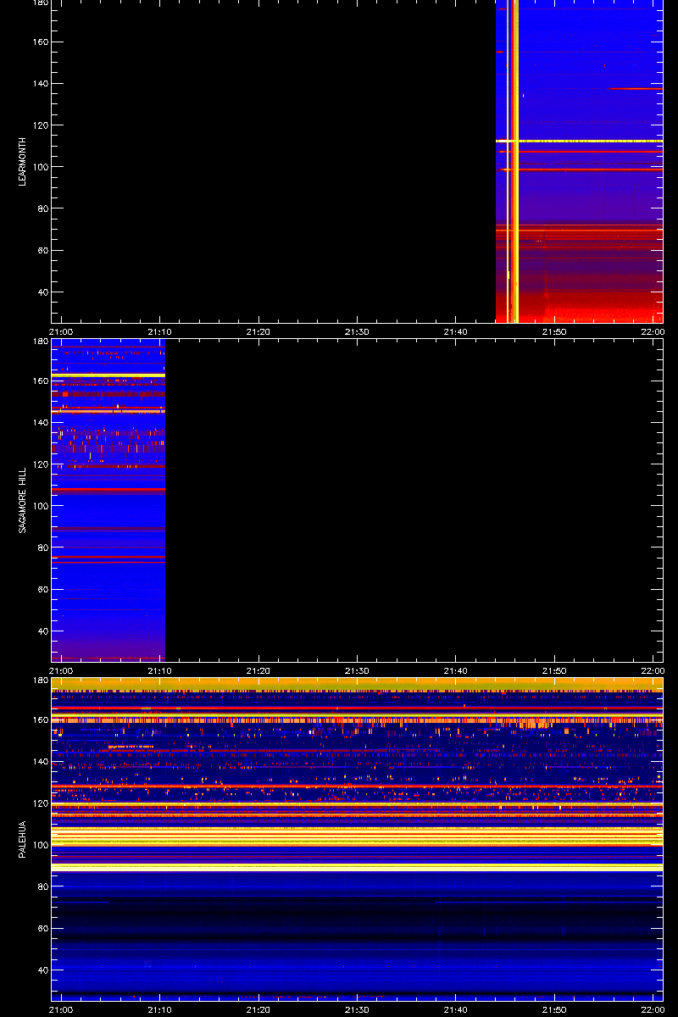Click the 40 tick label on Palehua axis
This screenshot has height=1017, width=678.
(x=42, y=970)
